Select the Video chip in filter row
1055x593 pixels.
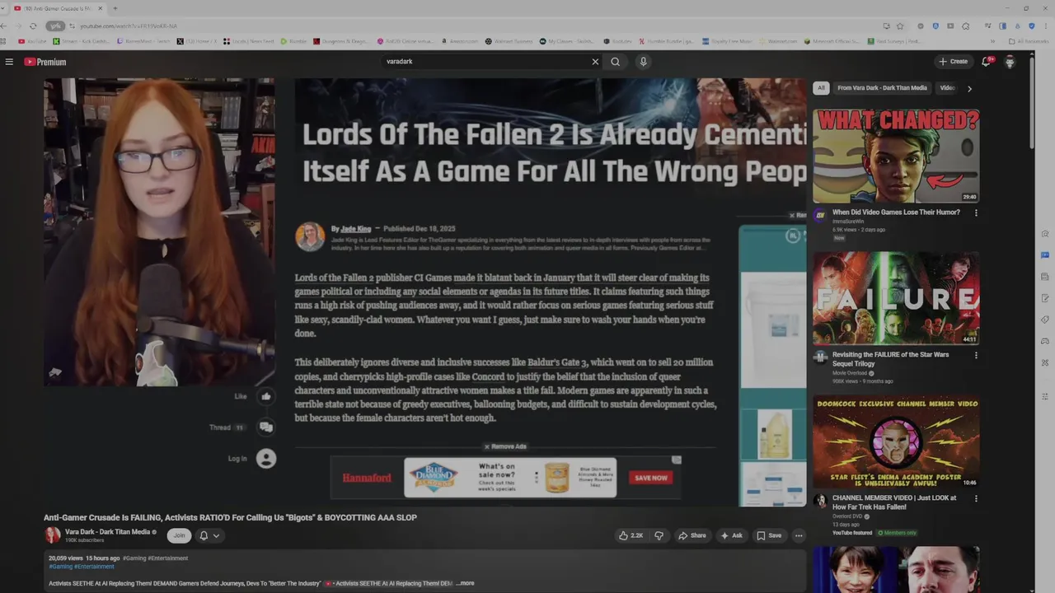coord(947,88)
